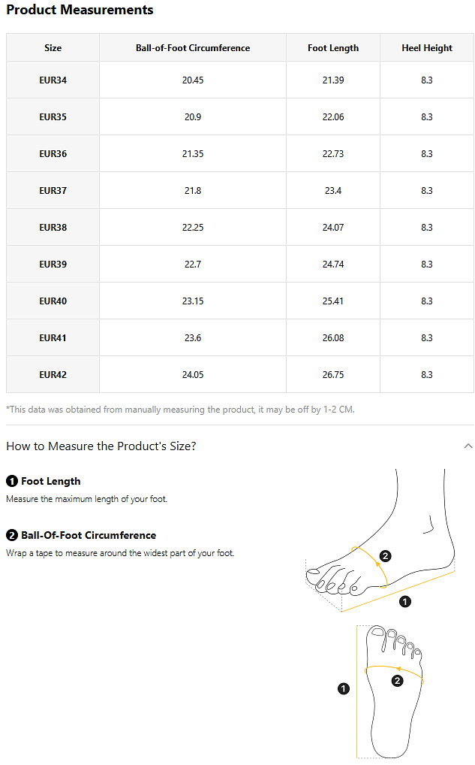Click the top-view foot sole diagram
This screenshot has height=765, width=475.
[x=392, y=691]
